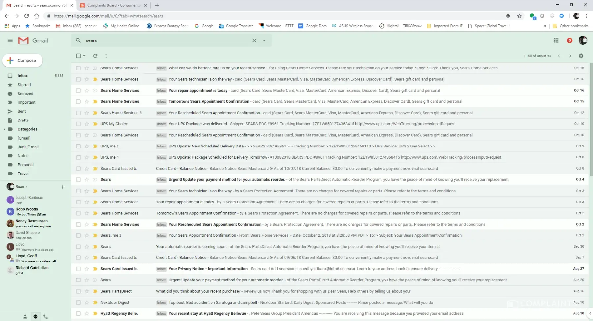The width and height of the screenshot is (593, 321).
Task: Open the Google Translate bookmark
Action: [x=236, y=26]
